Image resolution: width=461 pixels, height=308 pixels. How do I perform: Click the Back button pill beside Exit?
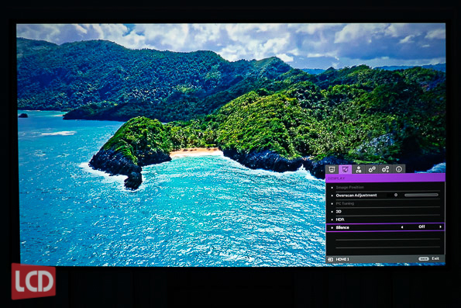[424, 259]
